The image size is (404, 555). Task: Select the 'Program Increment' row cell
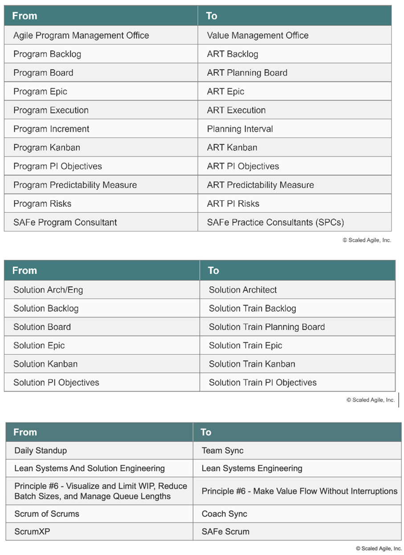(x=101, y=129)
